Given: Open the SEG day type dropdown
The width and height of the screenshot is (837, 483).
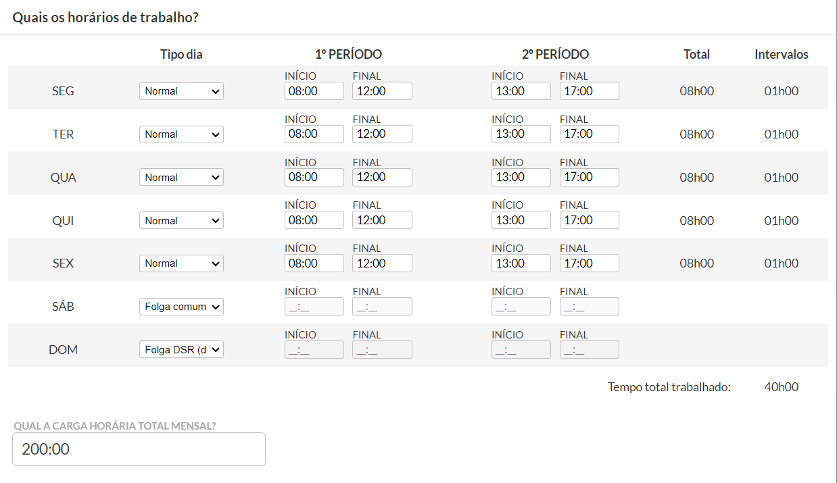Looking at the screenshot, I should 181,91.
